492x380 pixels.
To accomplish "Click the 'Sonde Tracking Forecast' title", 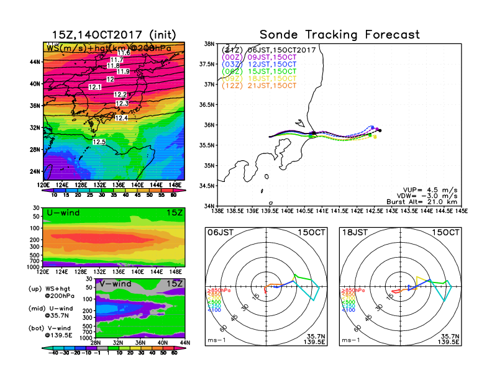I will coord(339,35).
